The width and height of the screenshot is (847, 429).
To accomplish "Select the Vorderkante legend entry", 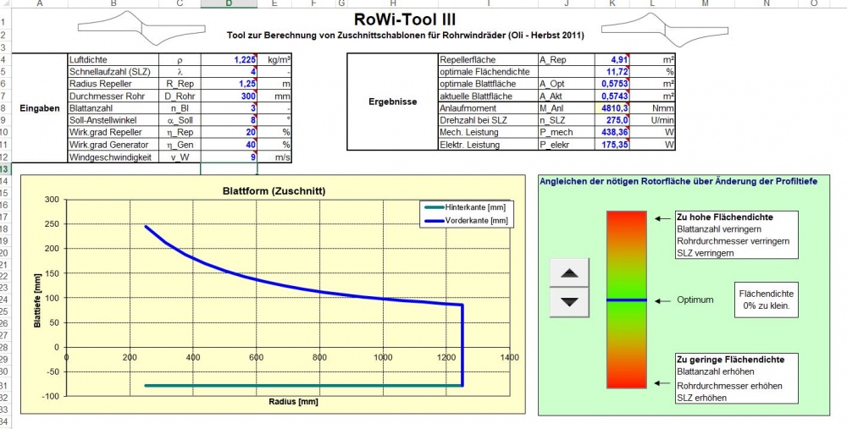I will point(462,220).
